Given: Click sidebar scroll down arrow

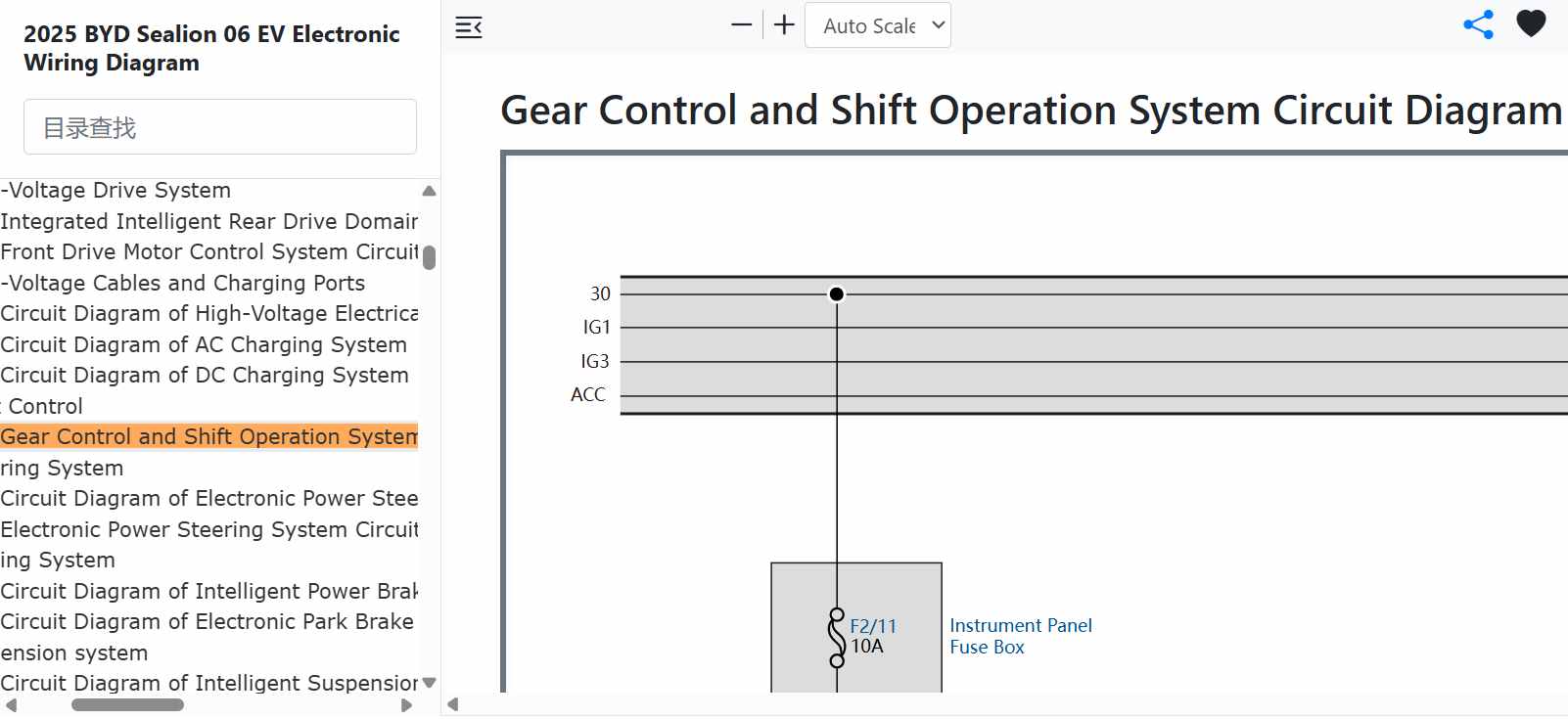Looking at the screenshot, I should (x=429, y=683).
